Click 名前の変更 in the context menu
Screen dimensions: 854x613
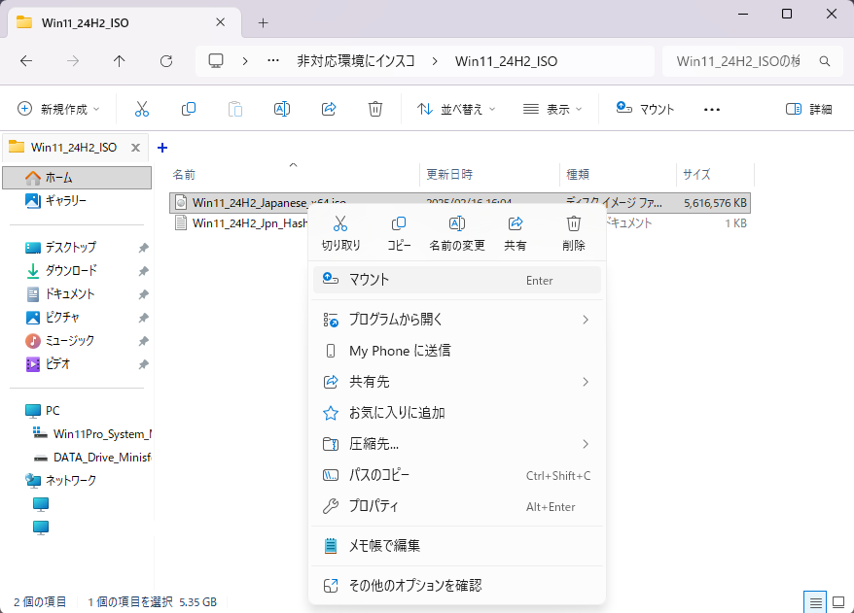coord(457,233)
